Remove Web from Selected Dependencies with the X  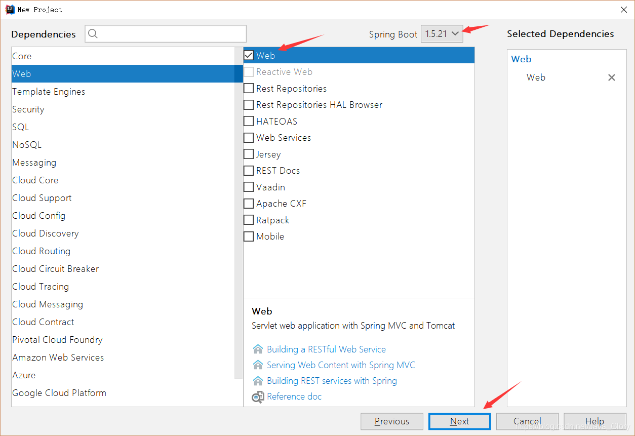click(x=612, y=77)
